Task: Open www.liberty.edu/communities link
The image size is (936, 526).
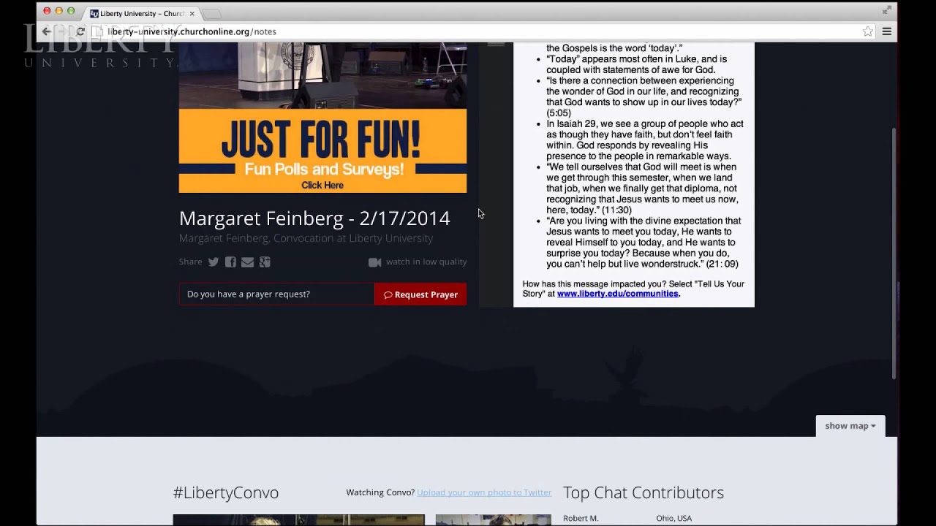Action: point(618,294)
